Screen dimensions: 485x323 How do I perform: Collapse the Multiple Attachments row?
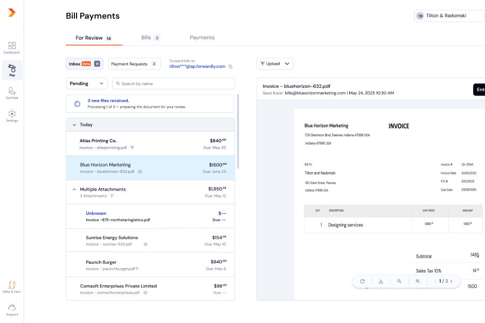pos(74,189)
